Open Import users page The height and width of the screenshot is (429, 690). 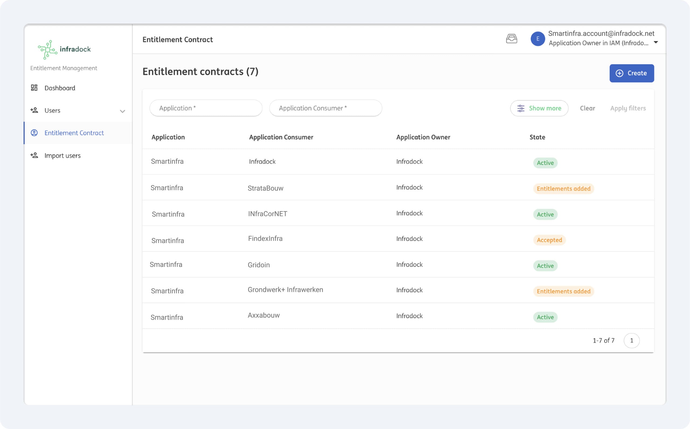point(78,155)
